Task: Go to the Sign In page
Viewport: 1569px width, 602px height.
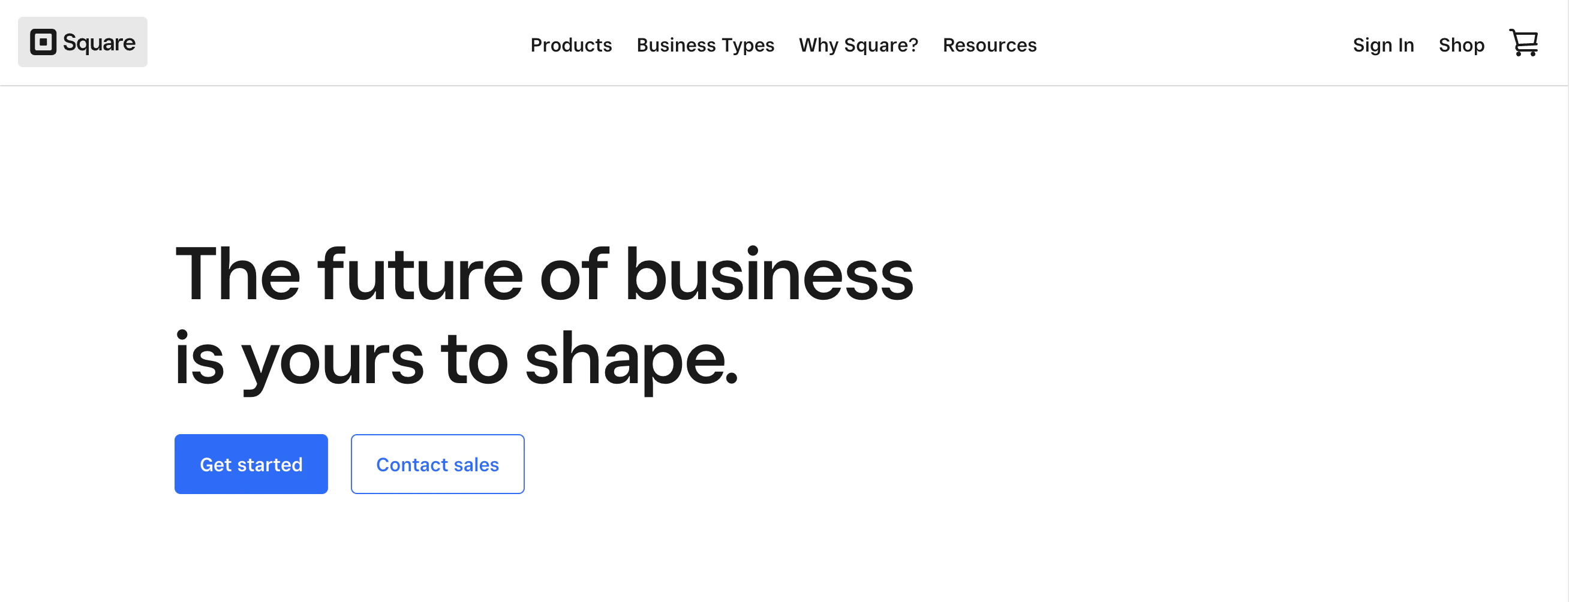Action: (1382, 45)
